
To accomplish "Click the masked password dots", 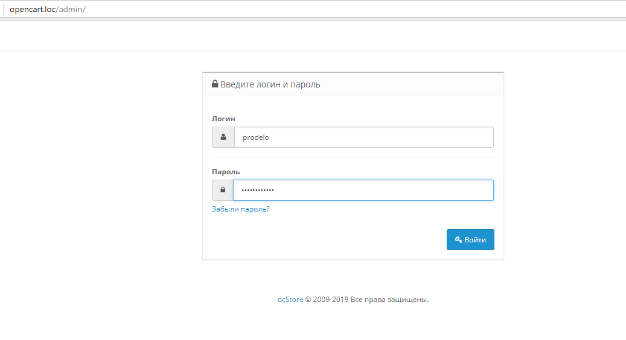I will 258,190.
